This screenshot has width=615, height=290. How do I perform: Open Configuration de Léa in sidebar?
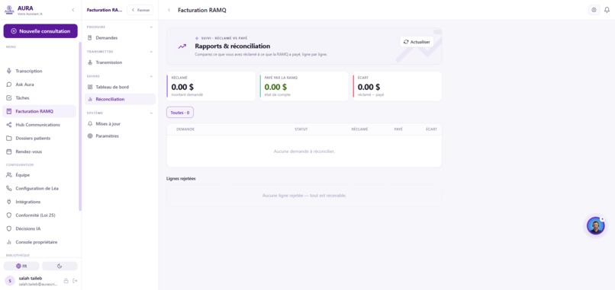coord(39,188)
